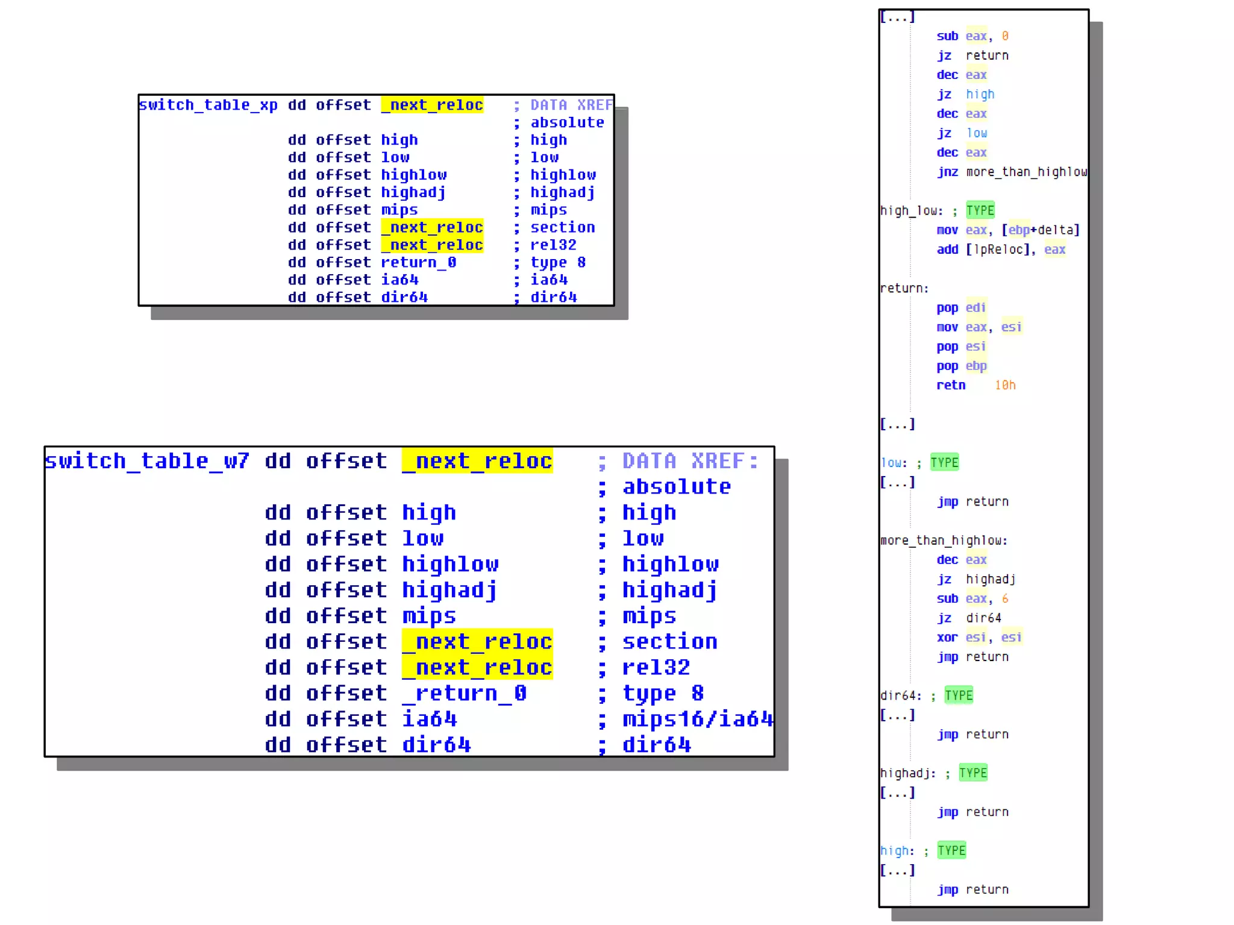This screenshot has width=1234, height=925.
Task: Click the switch_table_xp label
Action: point(208,105)
